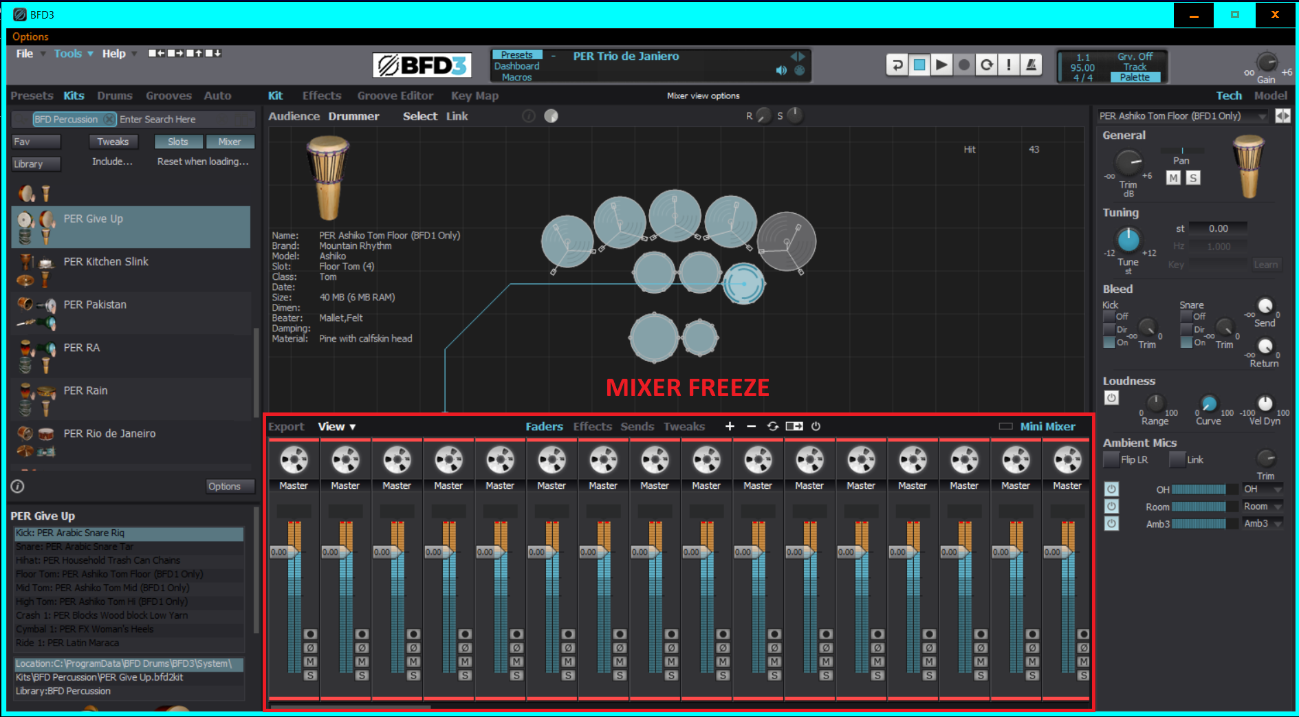The image size is (1299, 717).
Task: Switch to the Grooves browser tab
Action: tap(168, 96)
